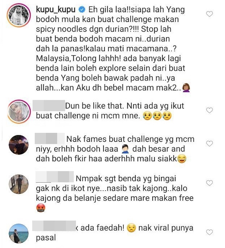The width and height of the screenshot is (225, 248).
Task: Open the kupu_kupu username link
Action: coord(56,10)
